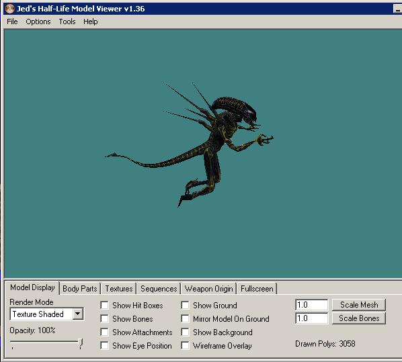Viewport: 402px width, 362px height.
Task: Click the Scale Mesh value field
Action: tap(311, 305)
